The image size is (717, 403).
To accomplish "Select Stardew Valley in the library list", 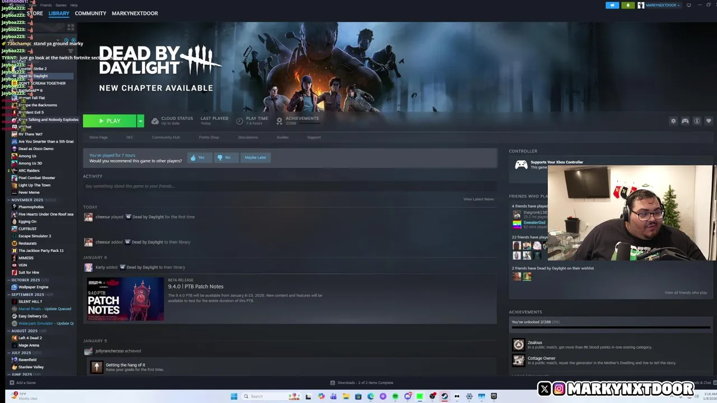I will tap(31, 367).
